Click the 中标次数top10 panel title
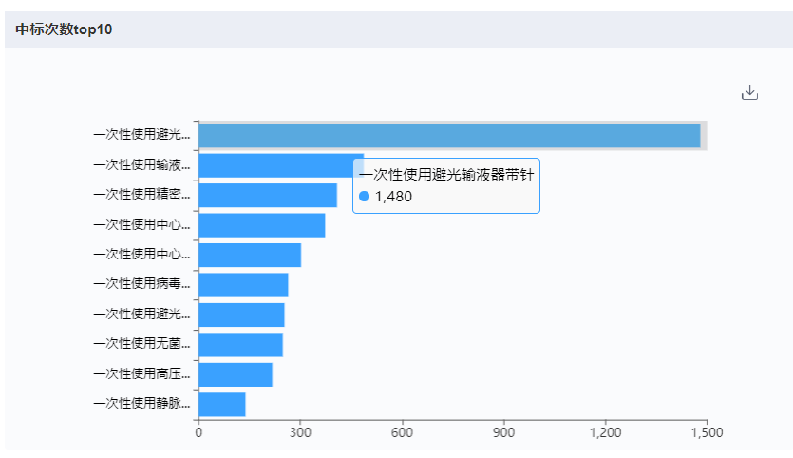 coord(64,29)
